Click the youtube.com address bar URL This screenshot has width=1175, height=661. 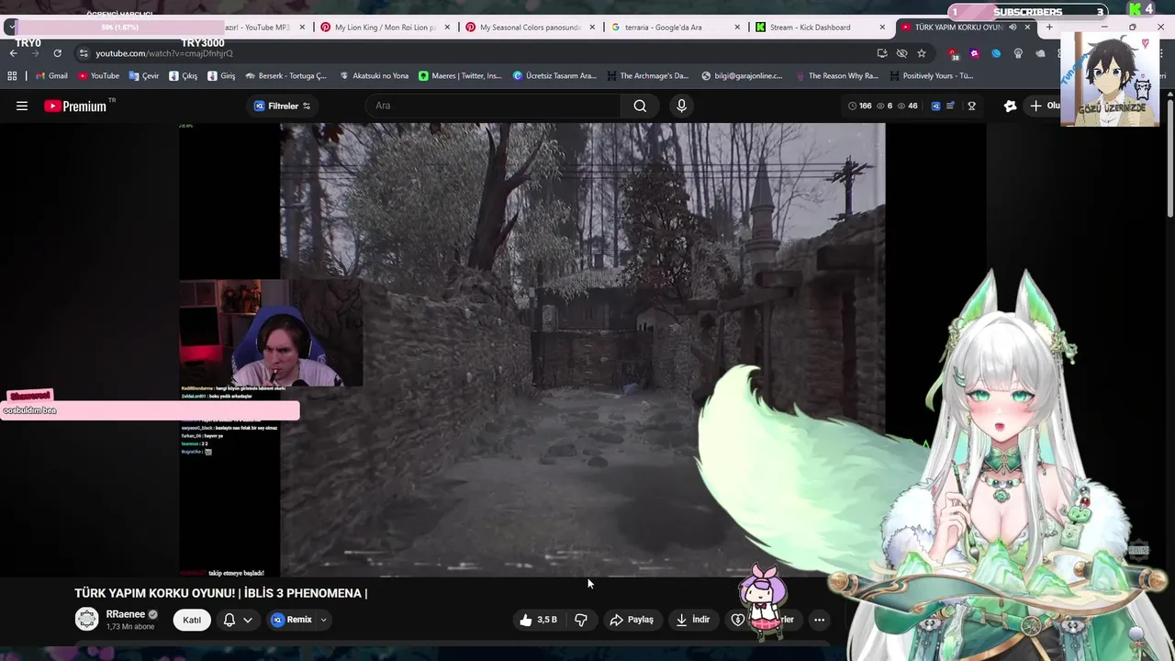point(164,53)
